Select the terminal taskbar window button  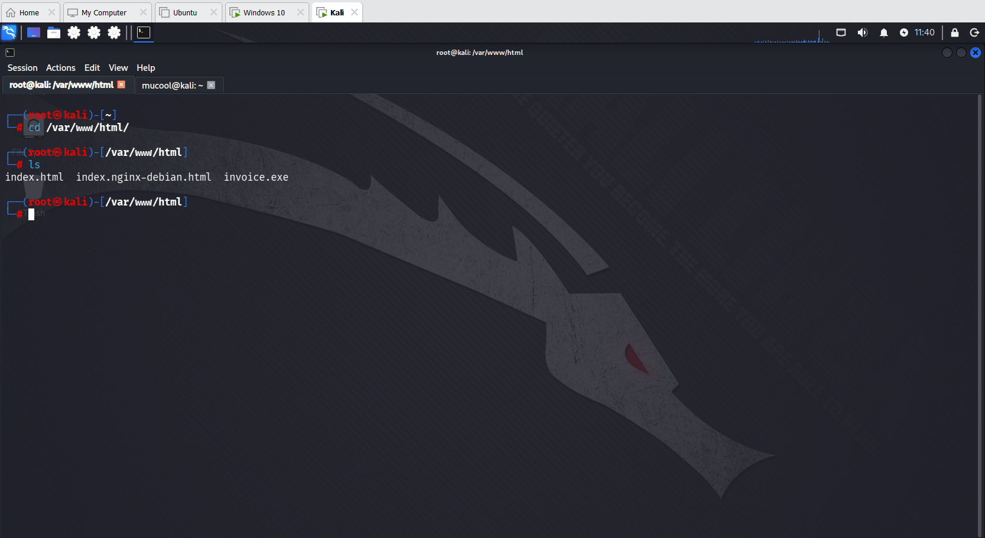tap(144, 32)
